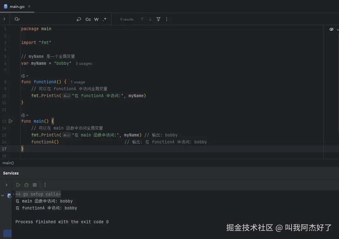Open the search filter funnel icon

pyautogui.click(x=158, y=19)
